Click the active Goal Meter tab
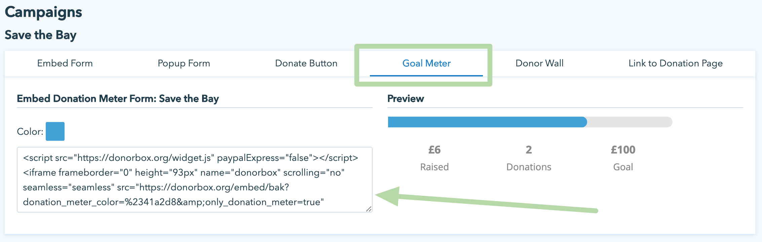 (426, 63)
